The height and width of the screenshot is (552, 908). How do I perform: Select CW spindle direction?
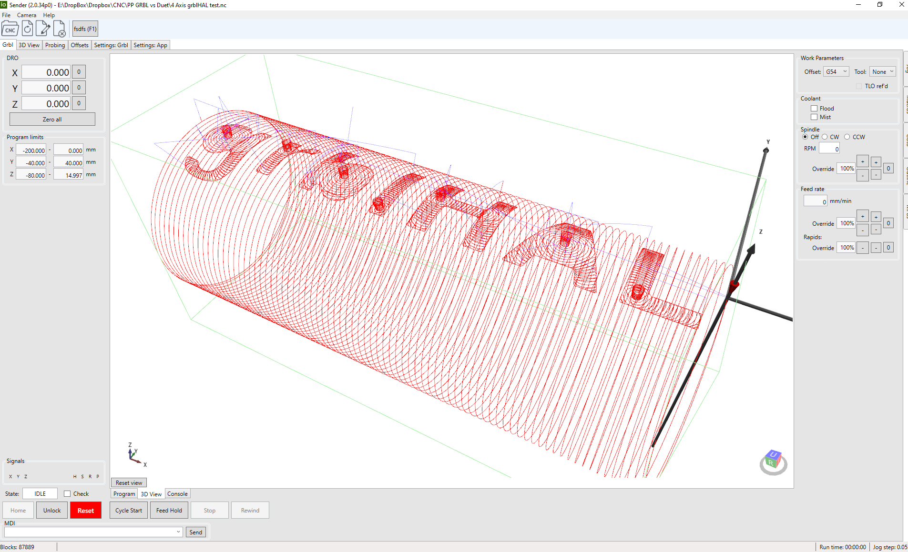[825, 137]
